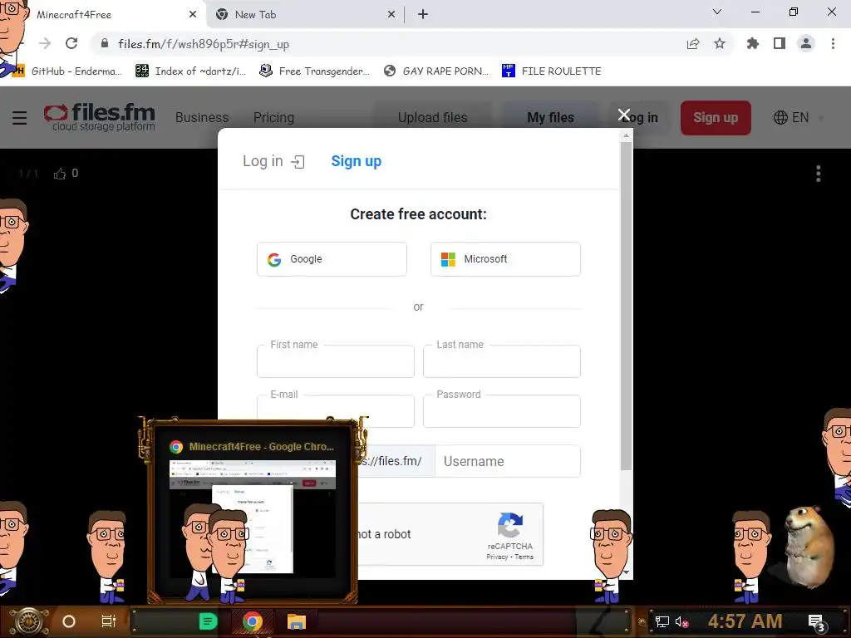This screenshot has width=851, height=638.
Task: Open the Windows Start orb button
Action: point(28,621)
